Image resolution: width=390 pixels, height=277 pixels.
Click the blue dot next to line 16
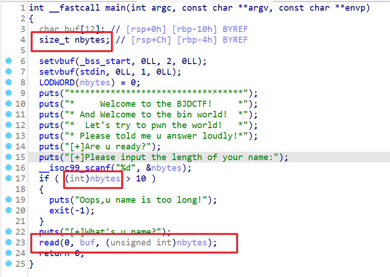click(8, 168)
